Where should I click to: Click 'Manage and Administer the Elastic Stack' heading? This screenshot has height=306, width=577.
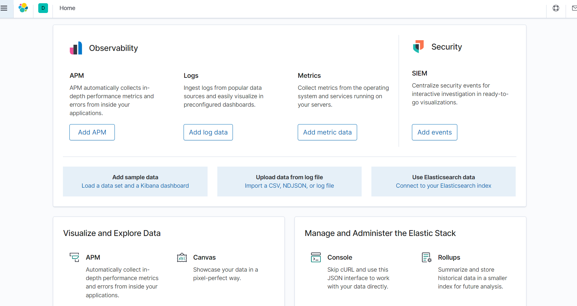(x=380, y=233)
